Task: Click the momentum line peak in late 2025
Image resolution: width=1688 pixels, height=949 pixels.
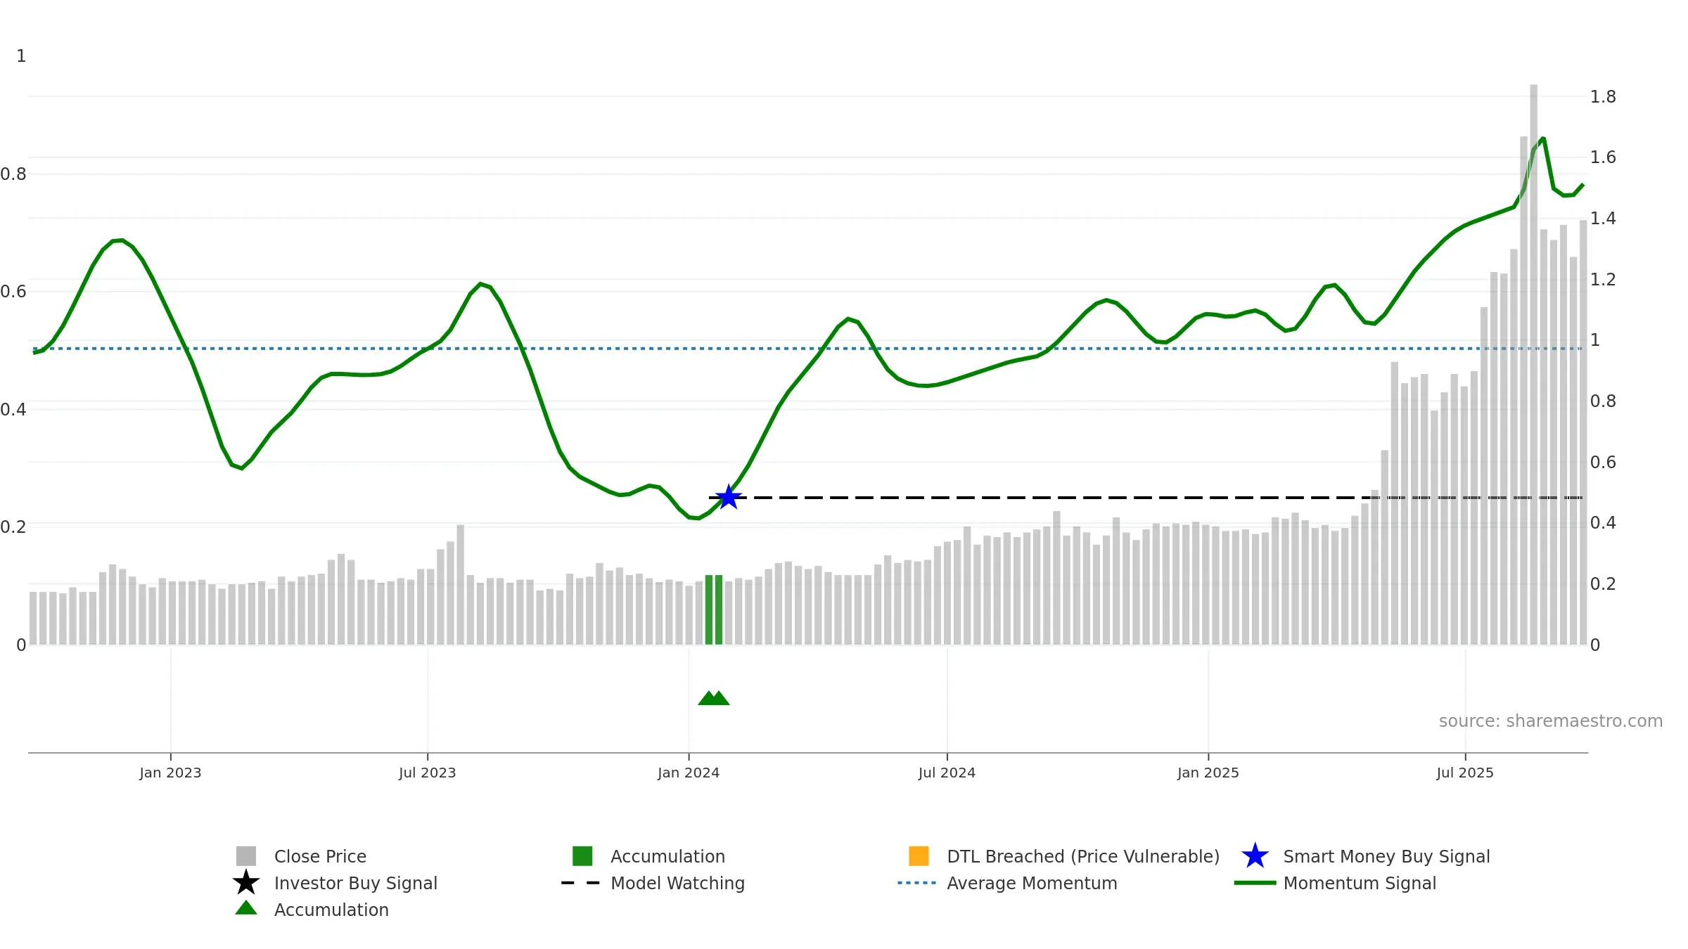Action: [1543, 138]
